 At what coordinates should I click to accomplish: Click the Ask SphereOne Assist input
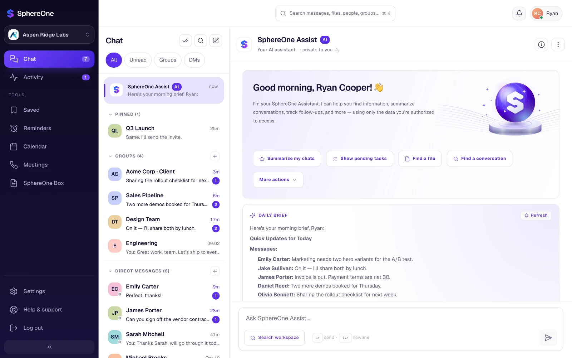pyautogui.click(x=400, y=318)
